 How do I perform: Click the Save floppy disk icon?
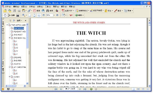click(15, 11)
